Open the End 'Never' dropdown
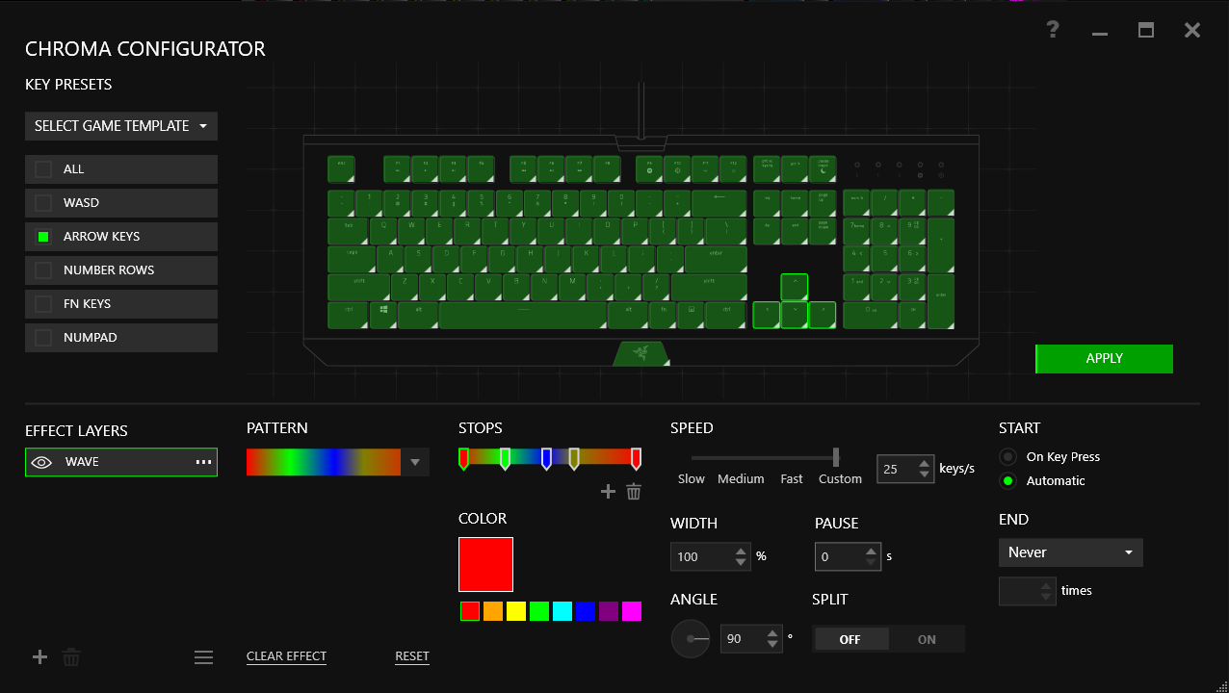The width and height of the screenshot is (1229, 693). [x=1070, y=552]
